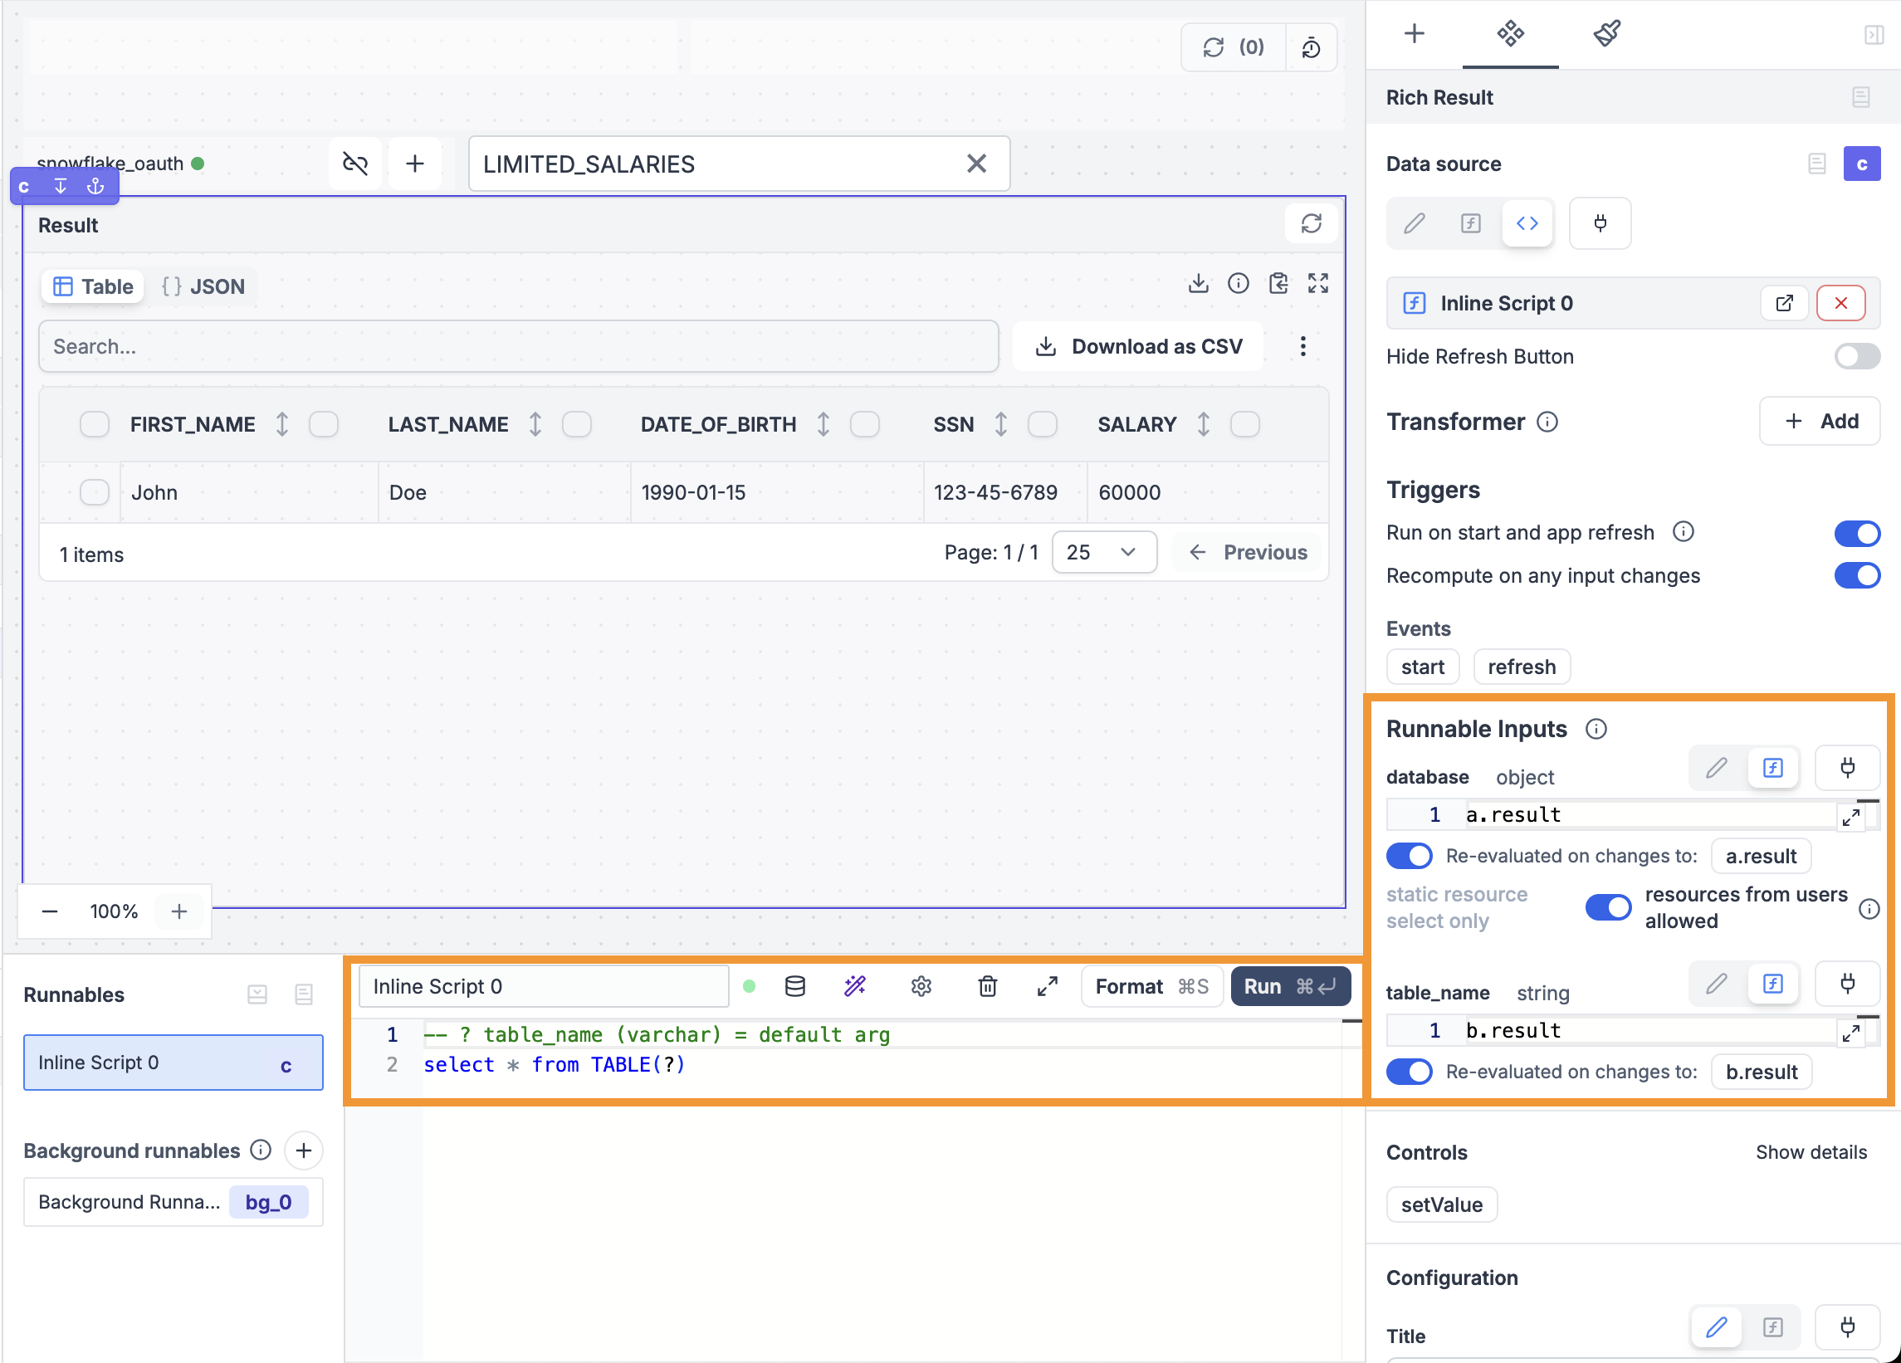Download the result as CSV

1138,345
